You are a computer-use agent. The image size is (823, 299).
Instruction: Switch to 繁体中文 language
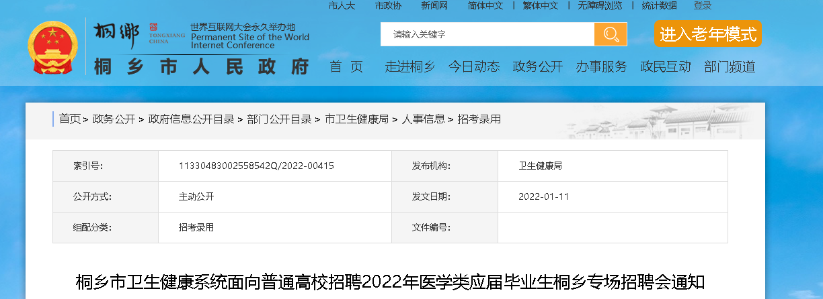click(x=541, y=5)
